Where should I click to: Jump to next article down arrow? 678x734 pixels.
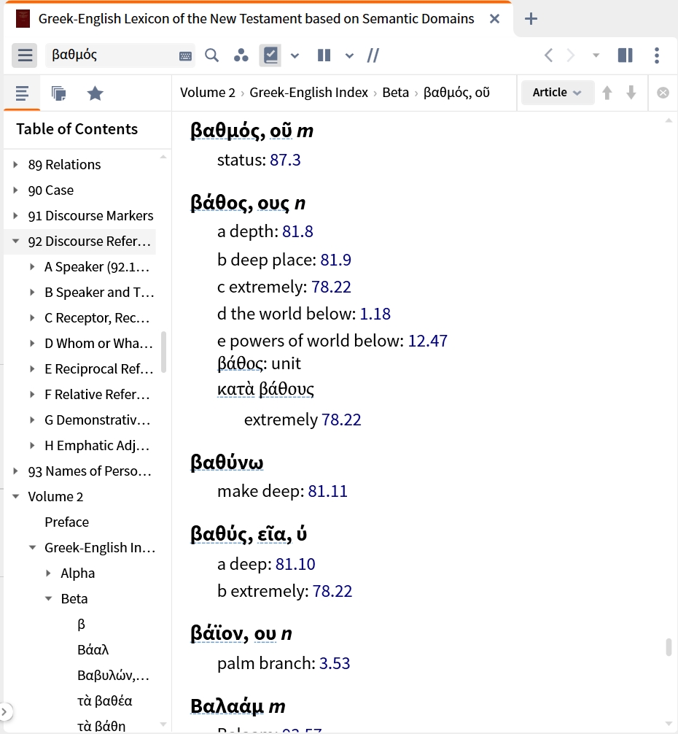(x=631, y=92)
